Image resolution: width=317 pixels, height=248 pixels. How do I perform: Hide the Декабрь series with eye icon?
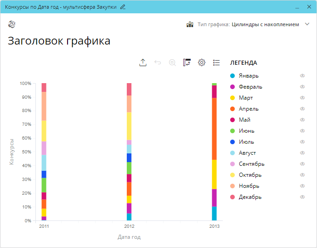(x=302, y=197)
